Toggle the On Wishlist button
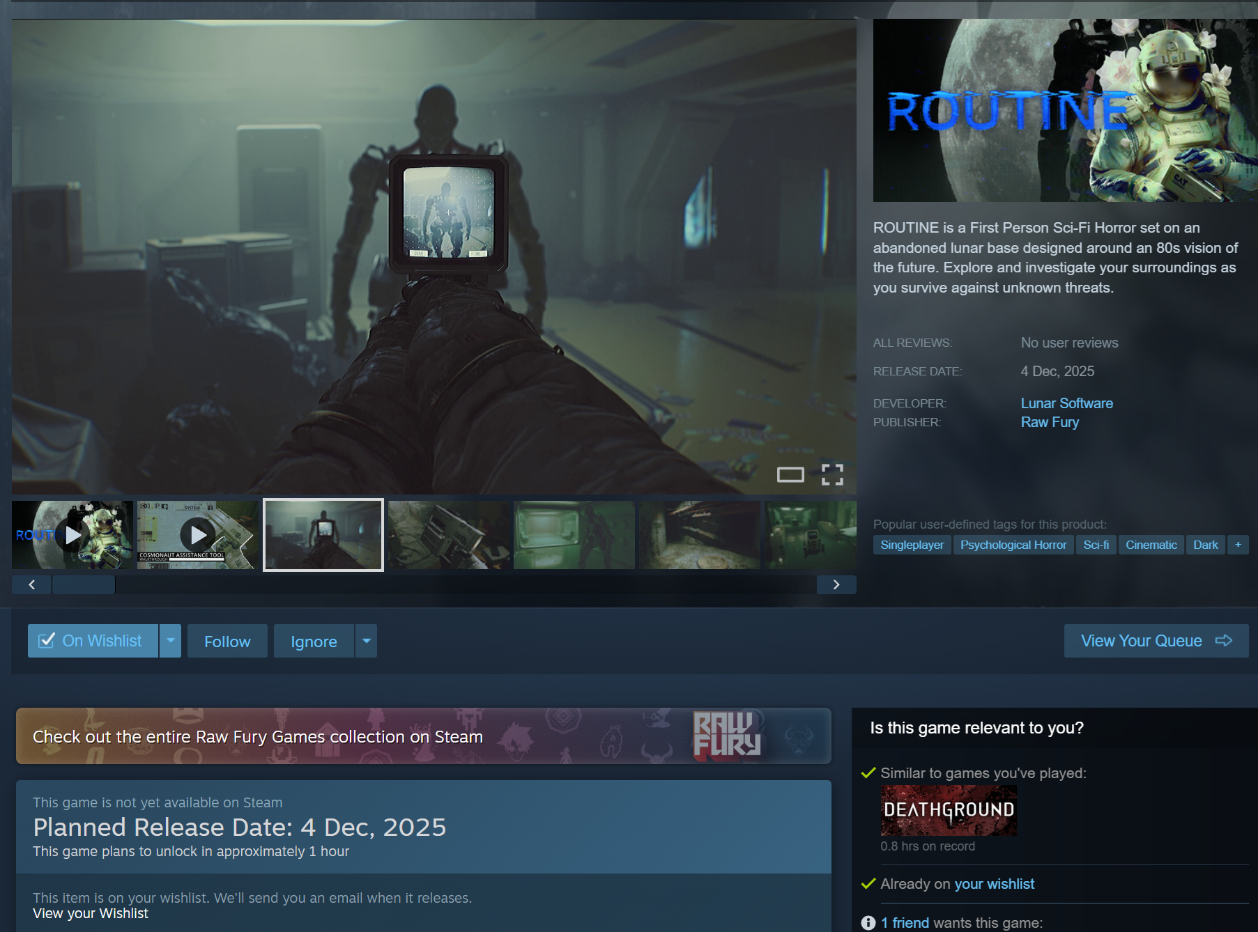Viewport: 1258px width, 932px height. pyautogui.click(x=93, y=641)
